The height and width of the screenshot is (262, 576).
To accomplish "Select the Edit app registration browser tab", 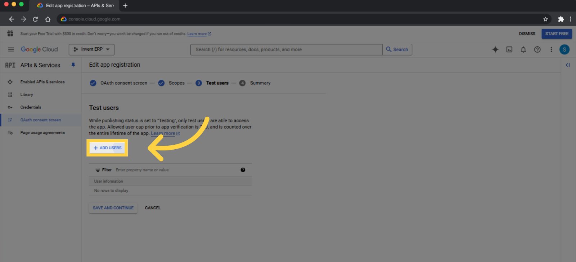I will tap(75, 5).
